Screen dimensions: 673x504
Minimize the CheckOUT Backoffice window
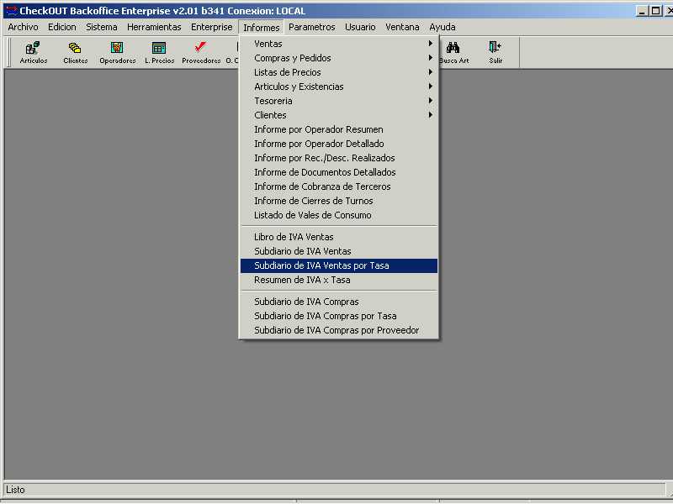[642, 11]
